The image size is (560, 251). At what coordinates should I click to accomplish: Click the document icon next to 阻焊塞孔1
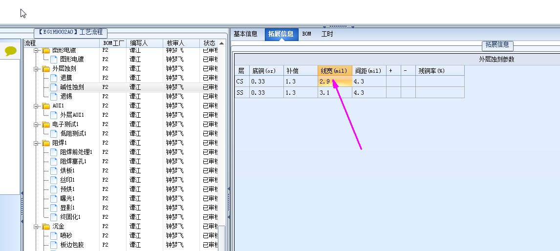tap(54, 161)
